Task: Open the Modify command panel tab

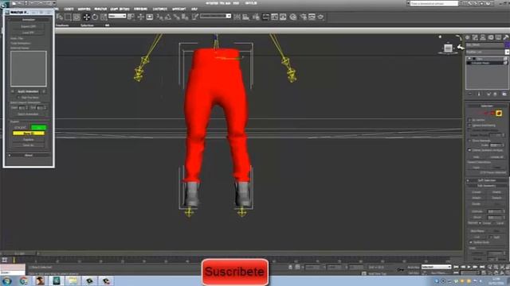Action: tap(475, 37)
